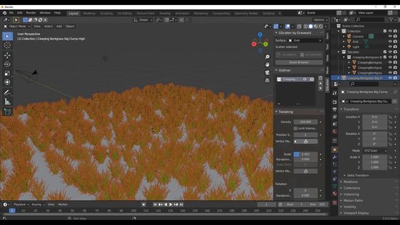The height and width of the screenshot is (225, 400).
Task: Select the Rotate tool
Action: click(7, 64)
